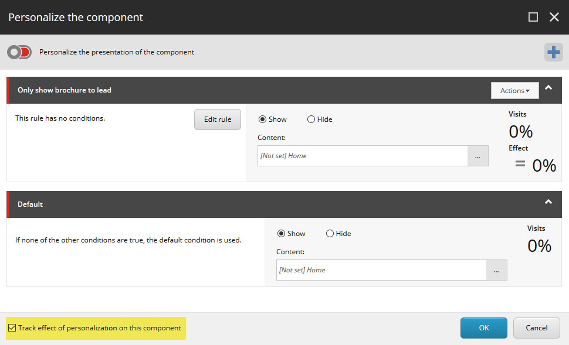The image size is (569, 345).
Task: Click the Only show brochure to lead title
Action: (65, 90)
